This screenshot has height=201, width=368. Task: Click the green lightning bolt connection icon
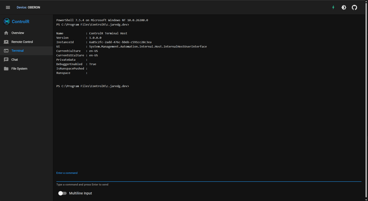[x=333, y=8]
